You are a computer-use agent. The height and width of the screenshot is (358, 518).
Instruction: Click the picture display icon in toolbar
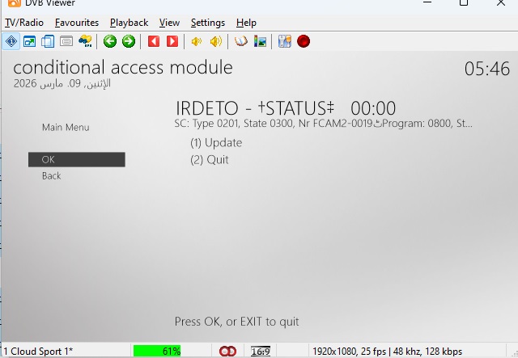(261, 41)
